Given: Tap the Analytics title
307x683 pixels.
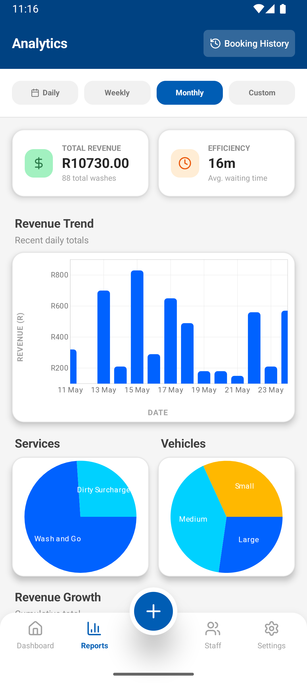Looking at the screenshot, I should [x=40, y=43].
